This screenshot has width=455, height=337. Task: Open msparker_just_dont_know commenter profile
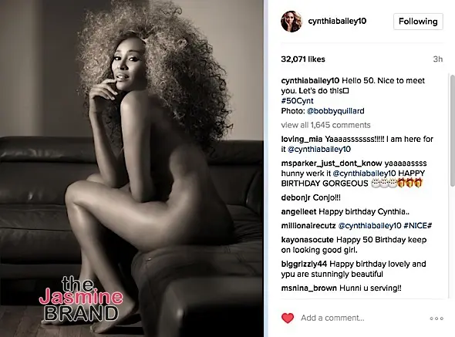coord(332,163)
